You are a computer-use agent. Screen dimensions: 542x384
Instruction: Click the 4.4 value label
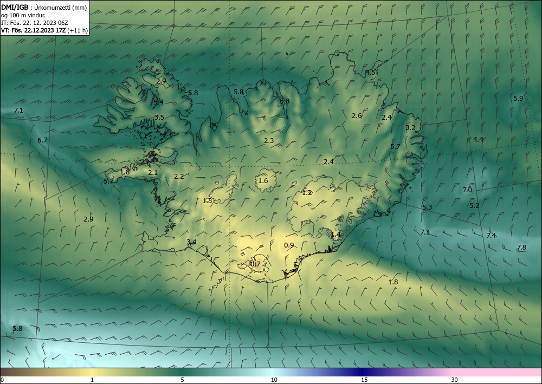click(x=478, y=140)
